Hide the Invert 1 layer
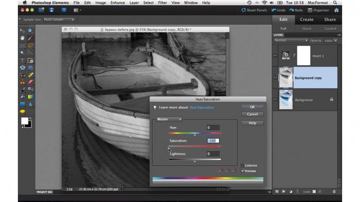The image size is (360, 202). 275,56
